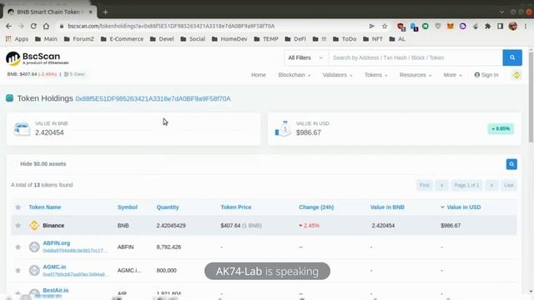Open AGMC.io token link
Image resolution: width=534 pixels, height=300 pixels.
coord(54,267)
